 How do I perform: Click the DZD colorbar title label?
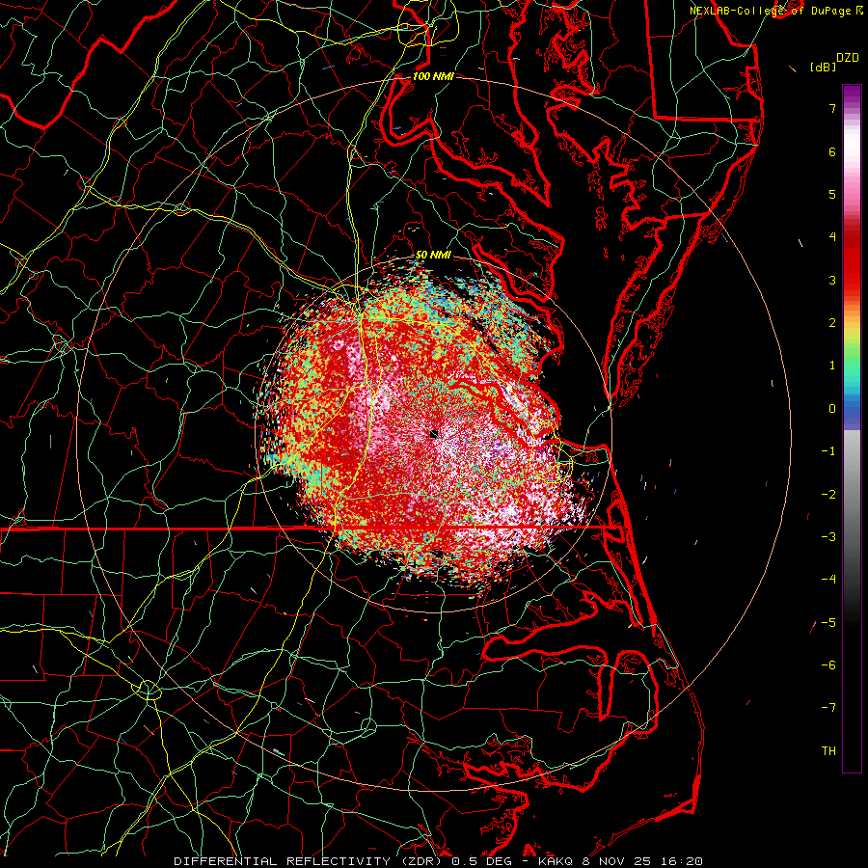point(848,58)
